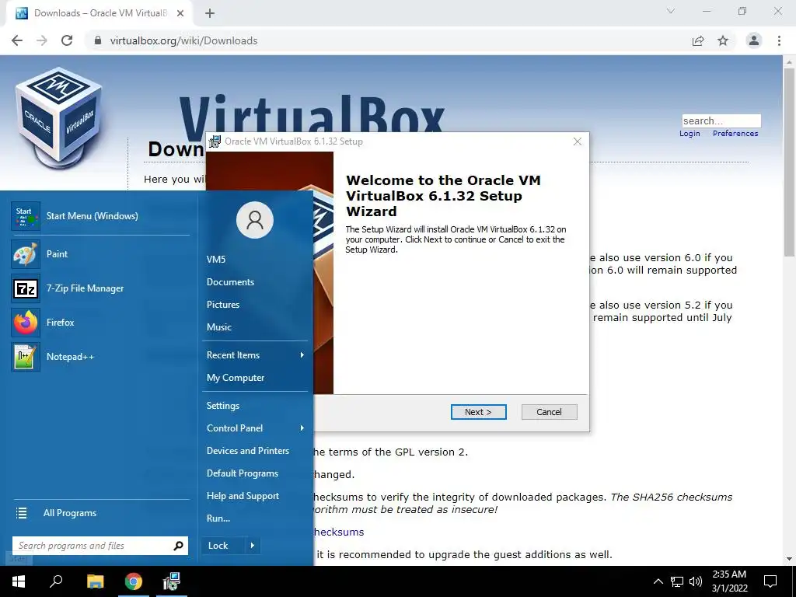Open volume control tray icon
Viewport: 796px width, 597px height.
click(696, 581)
